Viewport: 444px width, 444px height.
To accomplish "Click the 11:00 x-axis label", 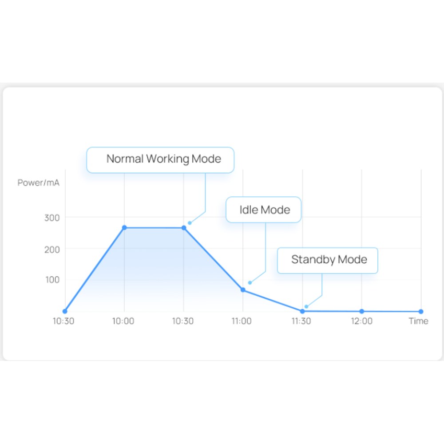I will 242,321.
